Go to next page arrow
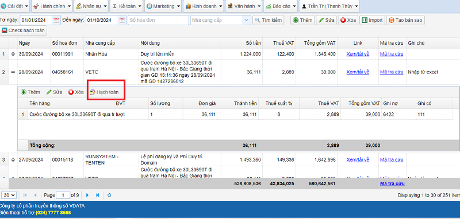This screenshot has height=219, width=460. click(87, 195)
